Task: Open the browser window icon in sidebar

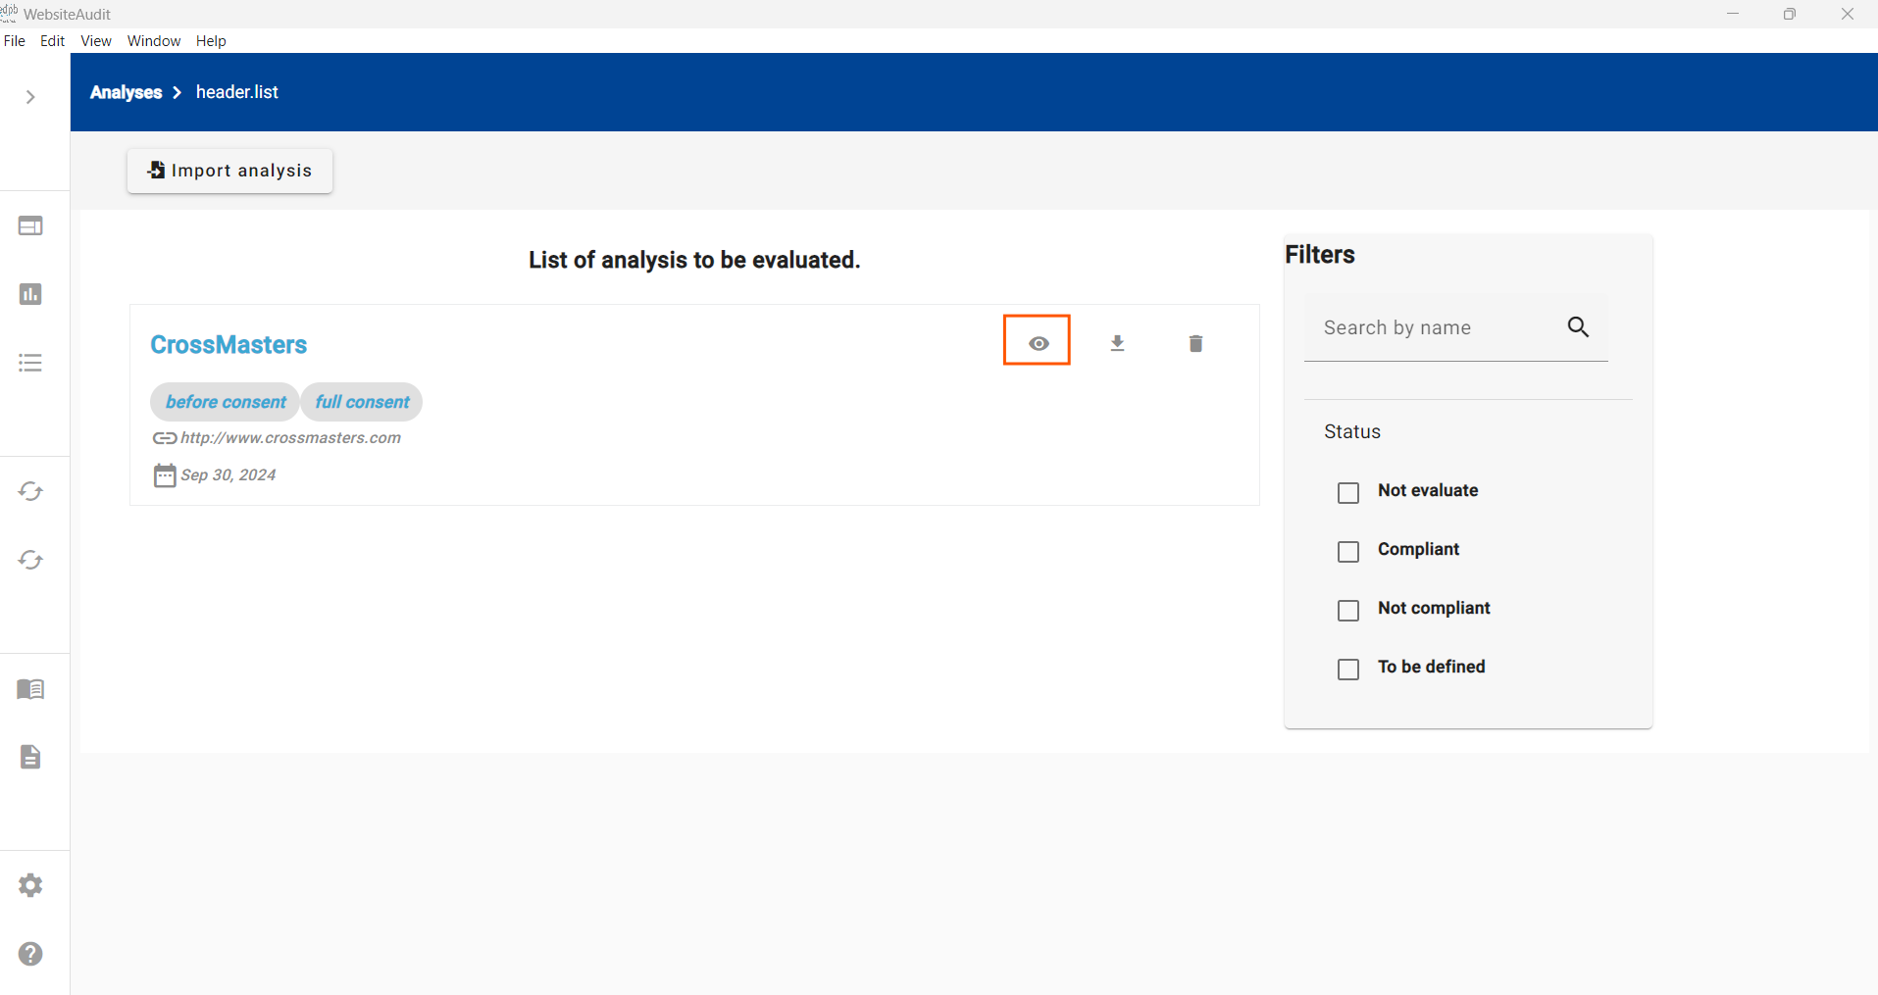Action: pyautogui.click(x=30, y=226)
